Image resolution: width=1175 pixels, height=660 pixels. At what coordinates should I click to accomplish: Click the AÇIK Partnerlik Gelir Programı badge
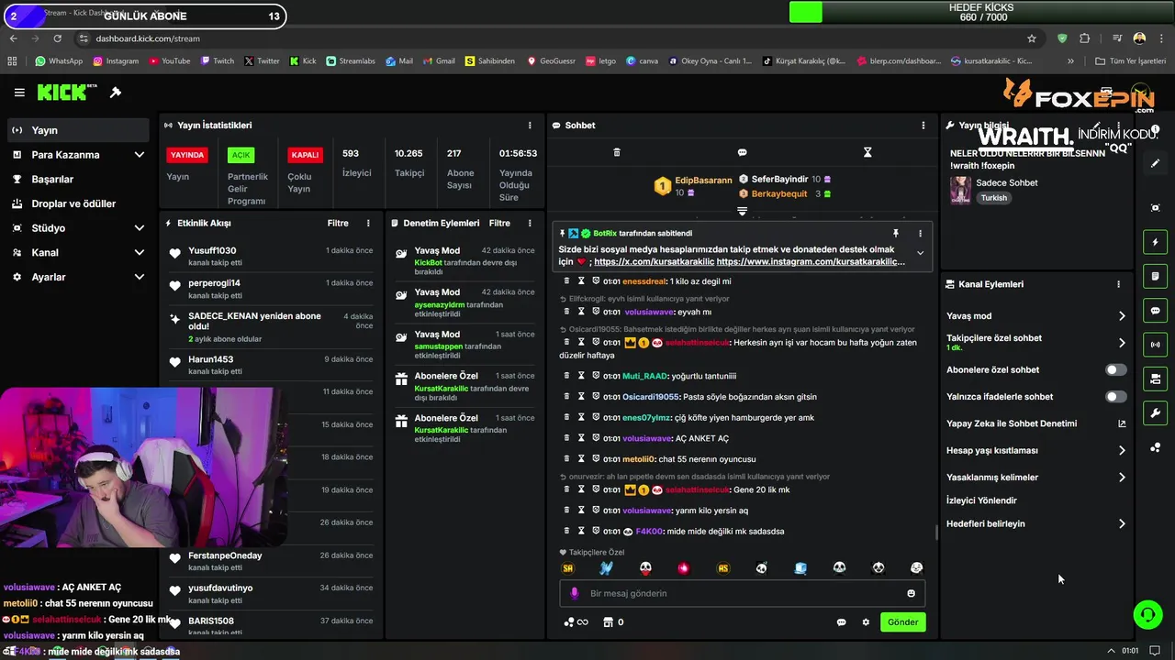pos(241,155)
